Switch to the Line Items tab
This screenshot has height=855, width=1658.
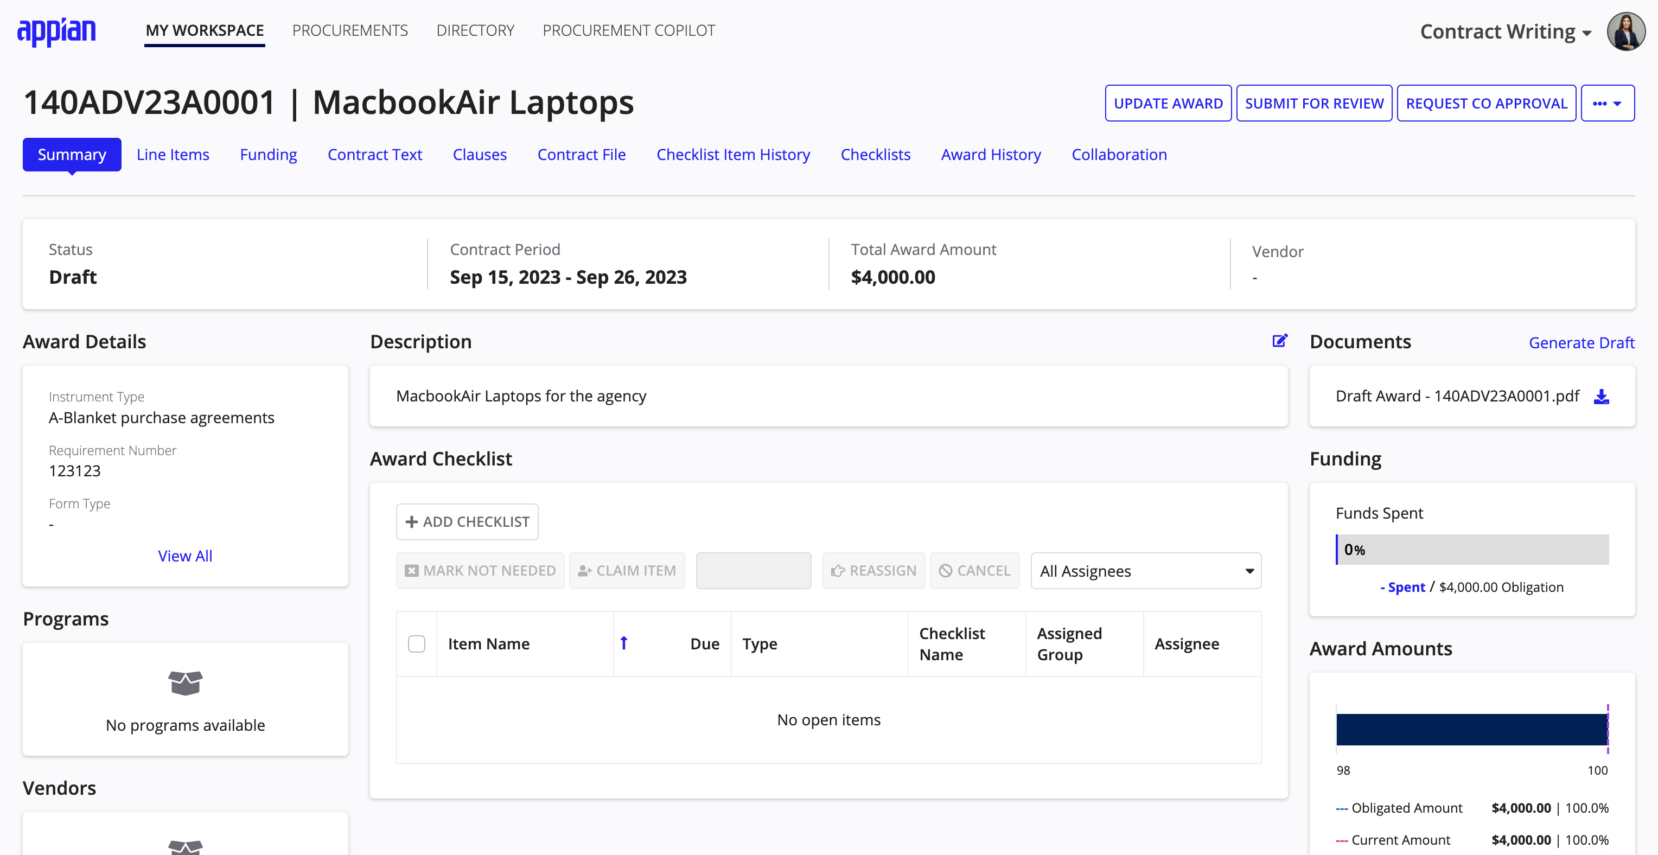coord(173,155)
